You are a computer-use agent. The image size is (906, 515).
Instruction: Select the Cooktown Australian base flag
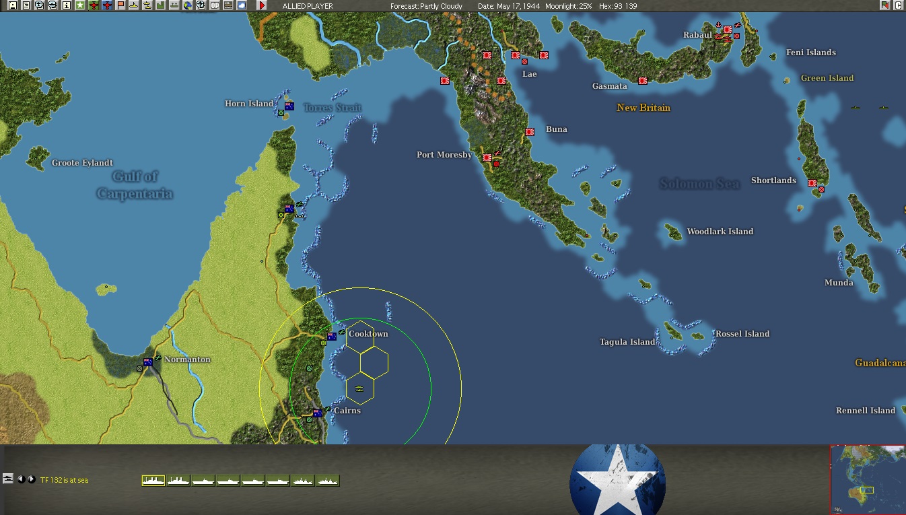[331, 336]
